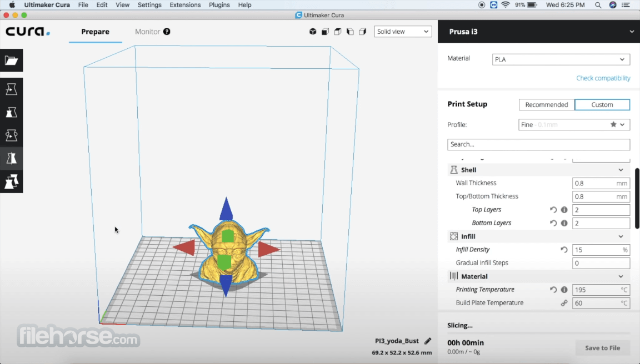Open the View menu

122,5
